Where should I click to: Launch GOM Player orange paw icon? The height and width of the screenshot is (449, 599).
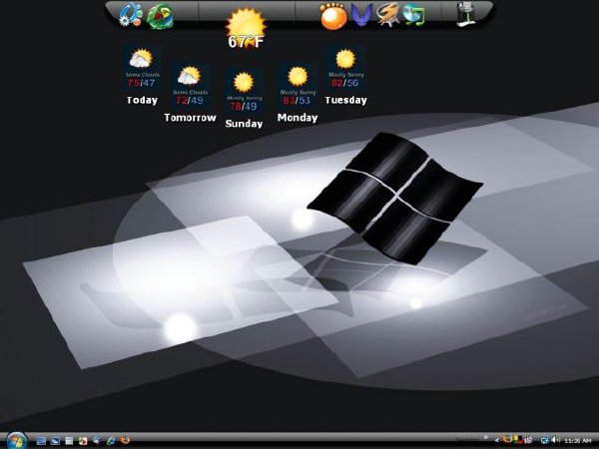coord(333,16)
